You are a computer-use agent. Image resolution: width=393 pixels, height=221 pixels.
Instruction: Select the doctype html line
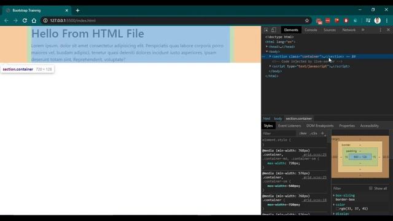tap(279, 37)
